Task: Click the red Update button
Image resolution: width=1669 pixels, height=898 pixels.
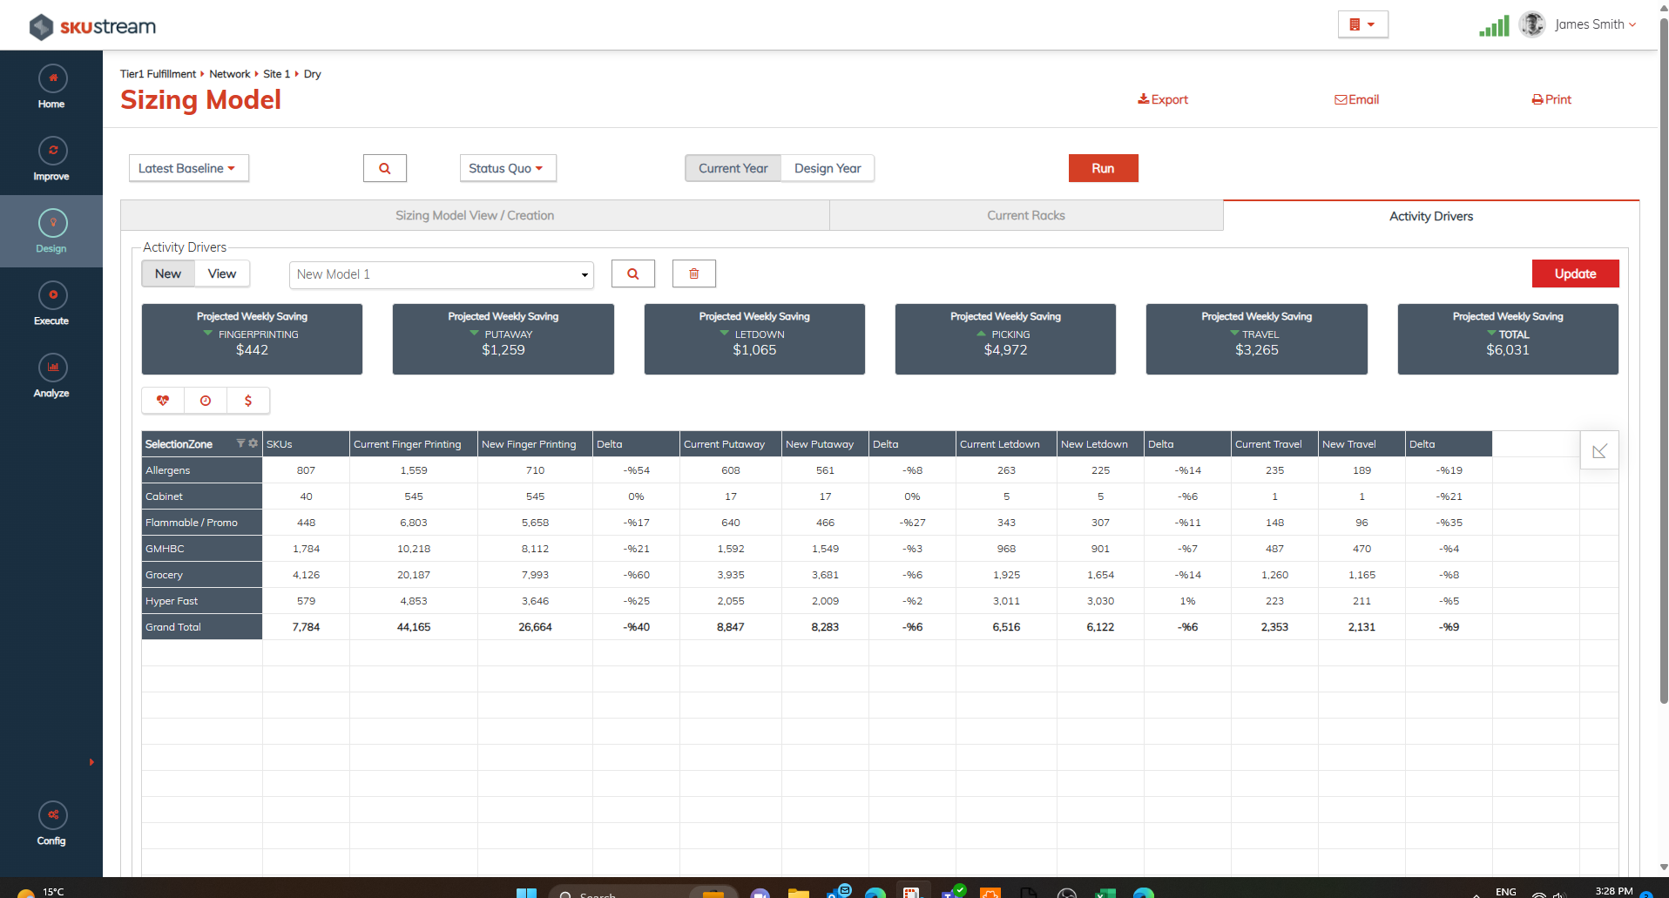Action: (1575, 273)
